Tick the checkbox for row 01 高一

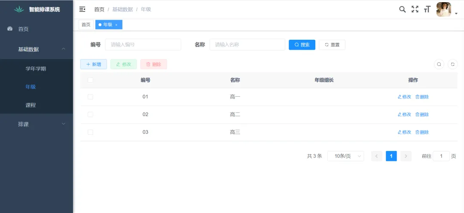(90, 97)
